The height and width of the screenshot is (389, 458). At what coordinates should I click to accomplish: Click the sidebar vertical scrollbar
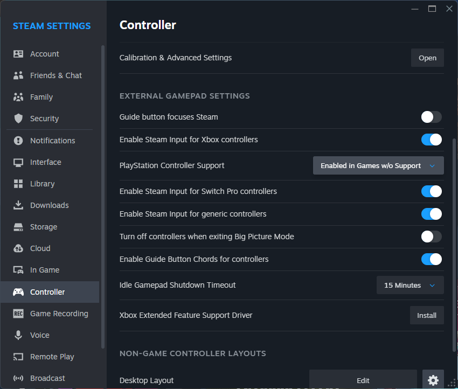point(103,197)
